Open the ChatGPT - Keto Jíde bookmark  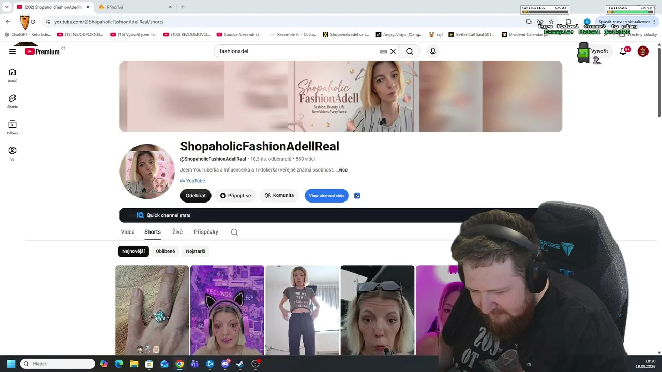28,35
